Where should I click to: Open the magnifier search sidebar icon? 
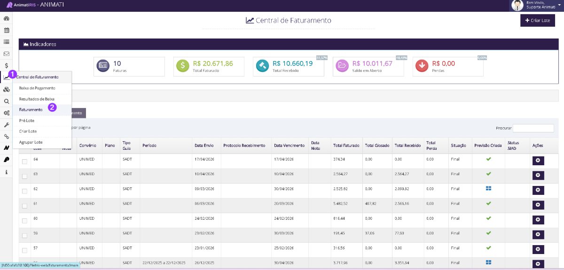pyautogui.click(x=6, y=101)
